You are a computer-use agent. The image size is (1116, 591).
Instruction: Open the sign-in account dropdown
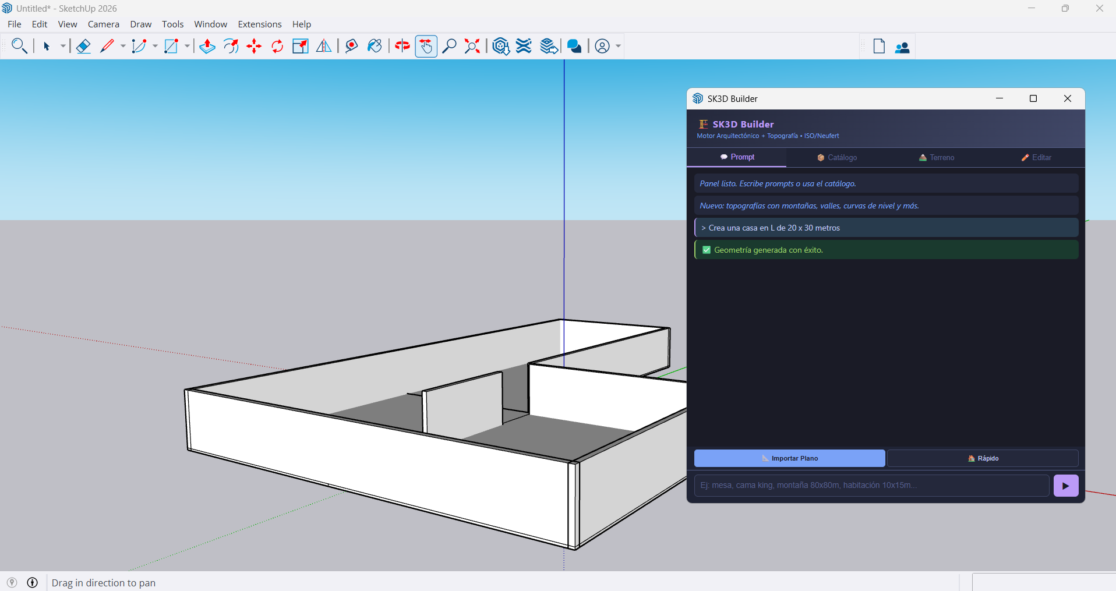point(619,46)
